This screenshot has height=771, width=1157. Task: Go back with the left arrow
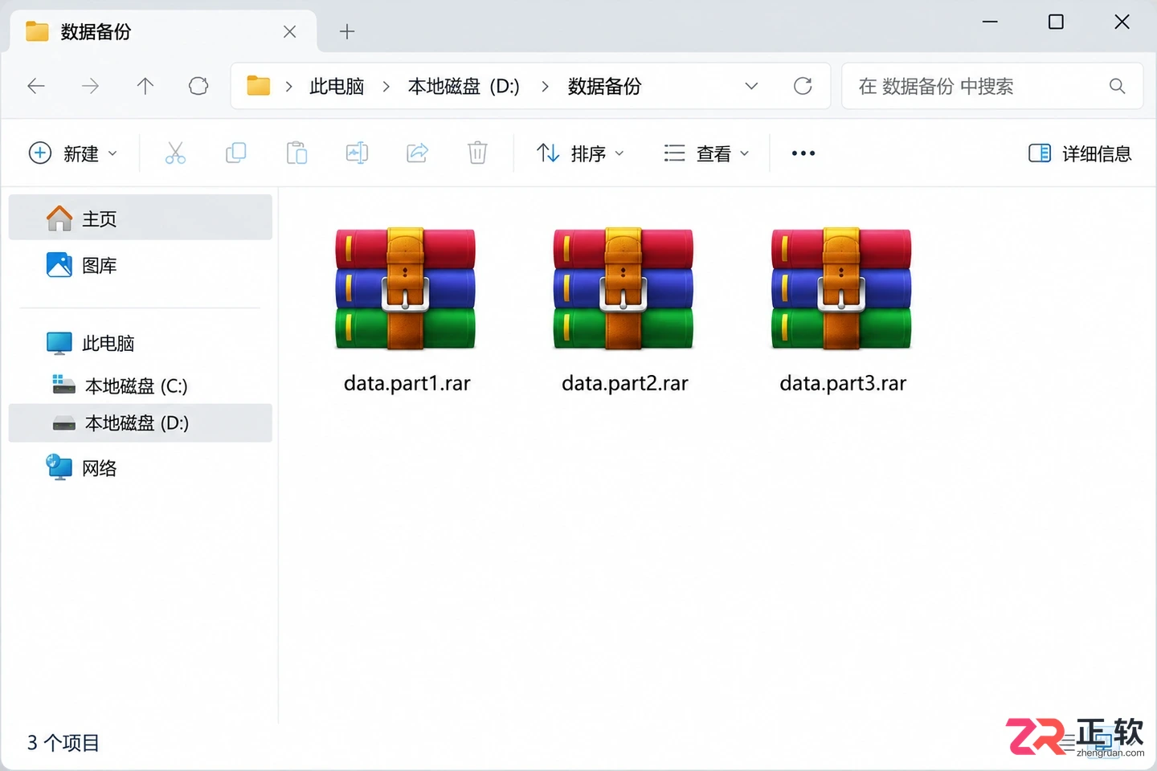36,86
